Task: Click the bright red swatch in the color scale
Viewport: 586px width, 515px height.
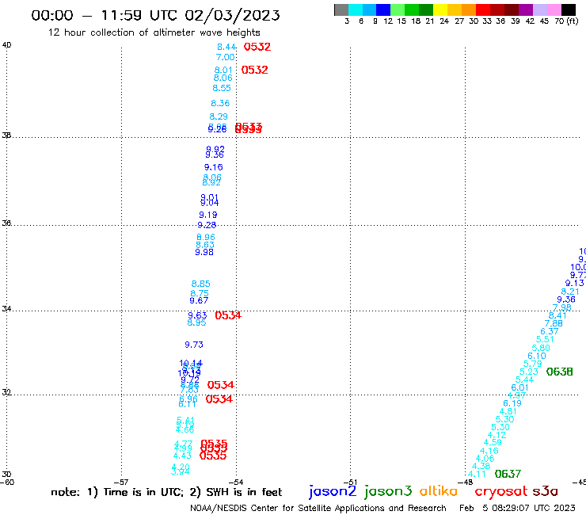Action: click(x=483, y=10)
